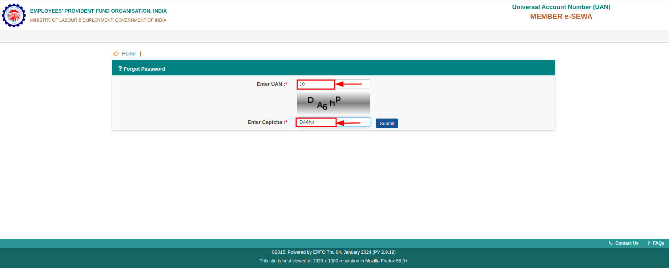669x274 pixels.
Task: Open the Contact Us link in footer
Action: [x=627, y=243]
